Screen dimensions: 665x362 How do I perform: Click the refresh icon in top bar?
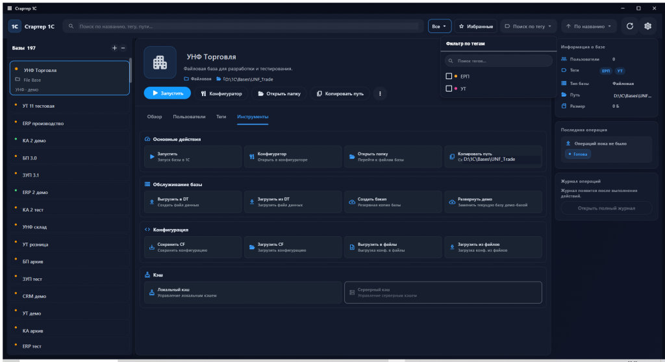pyautogui.click(x=630, y=27)
